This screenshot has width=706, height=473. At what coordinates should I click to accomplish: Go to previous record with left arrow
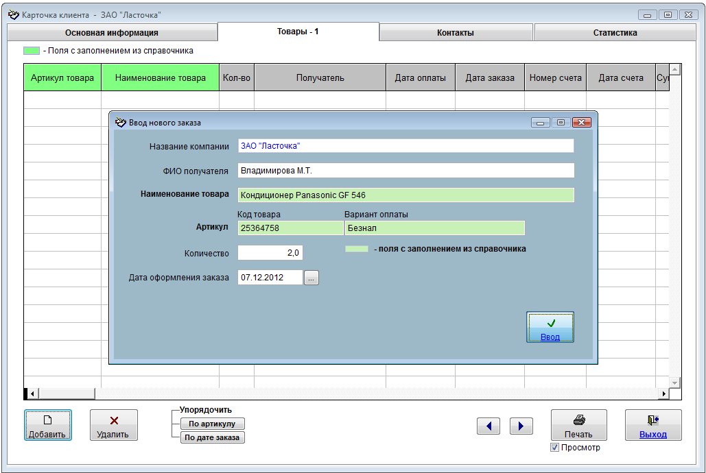pos(488,426)
